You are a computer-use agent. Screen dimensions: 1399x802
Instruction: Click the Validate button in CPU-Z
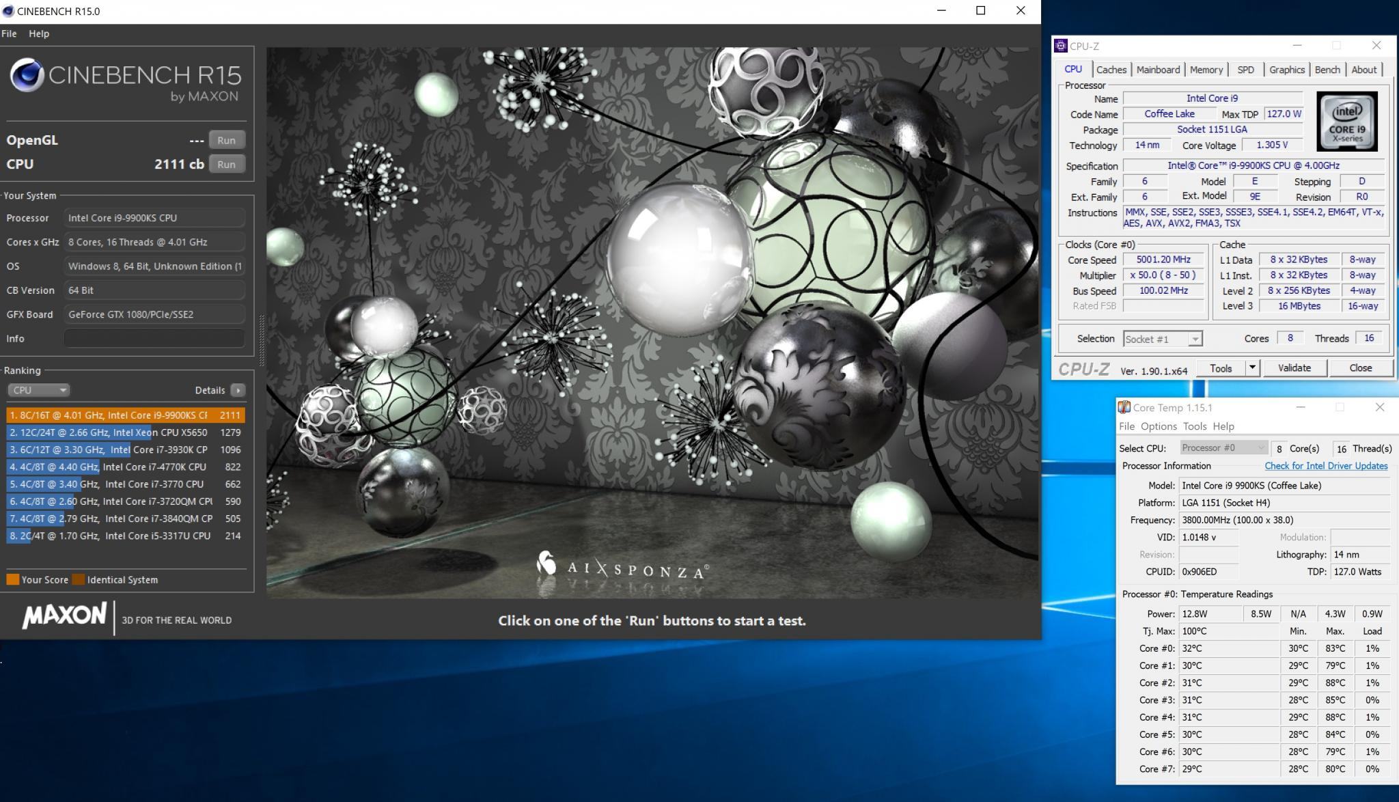click(1294, 368)
